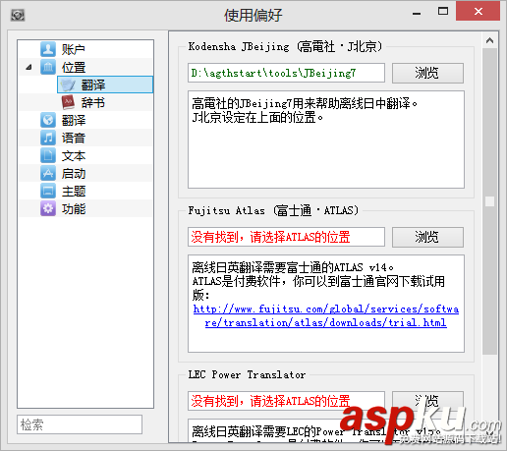507x451 pixels.
Task: Click the vertical scrollbar thumb
Action: (x=489, y=201)
